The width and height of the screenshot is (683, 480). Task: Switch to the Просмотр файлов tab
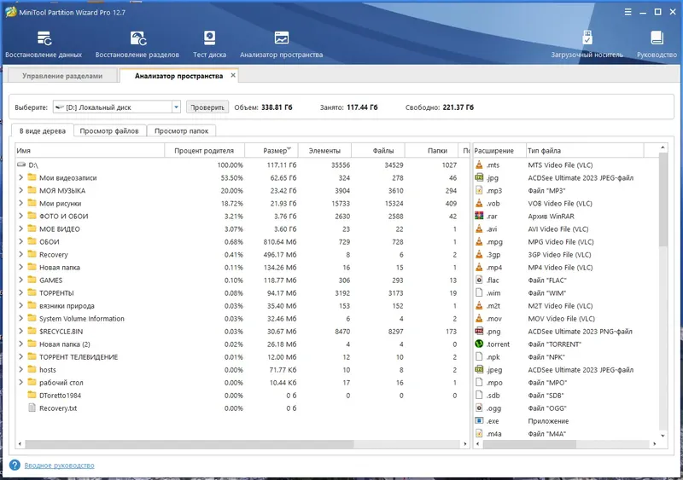[x=110, y=131]
